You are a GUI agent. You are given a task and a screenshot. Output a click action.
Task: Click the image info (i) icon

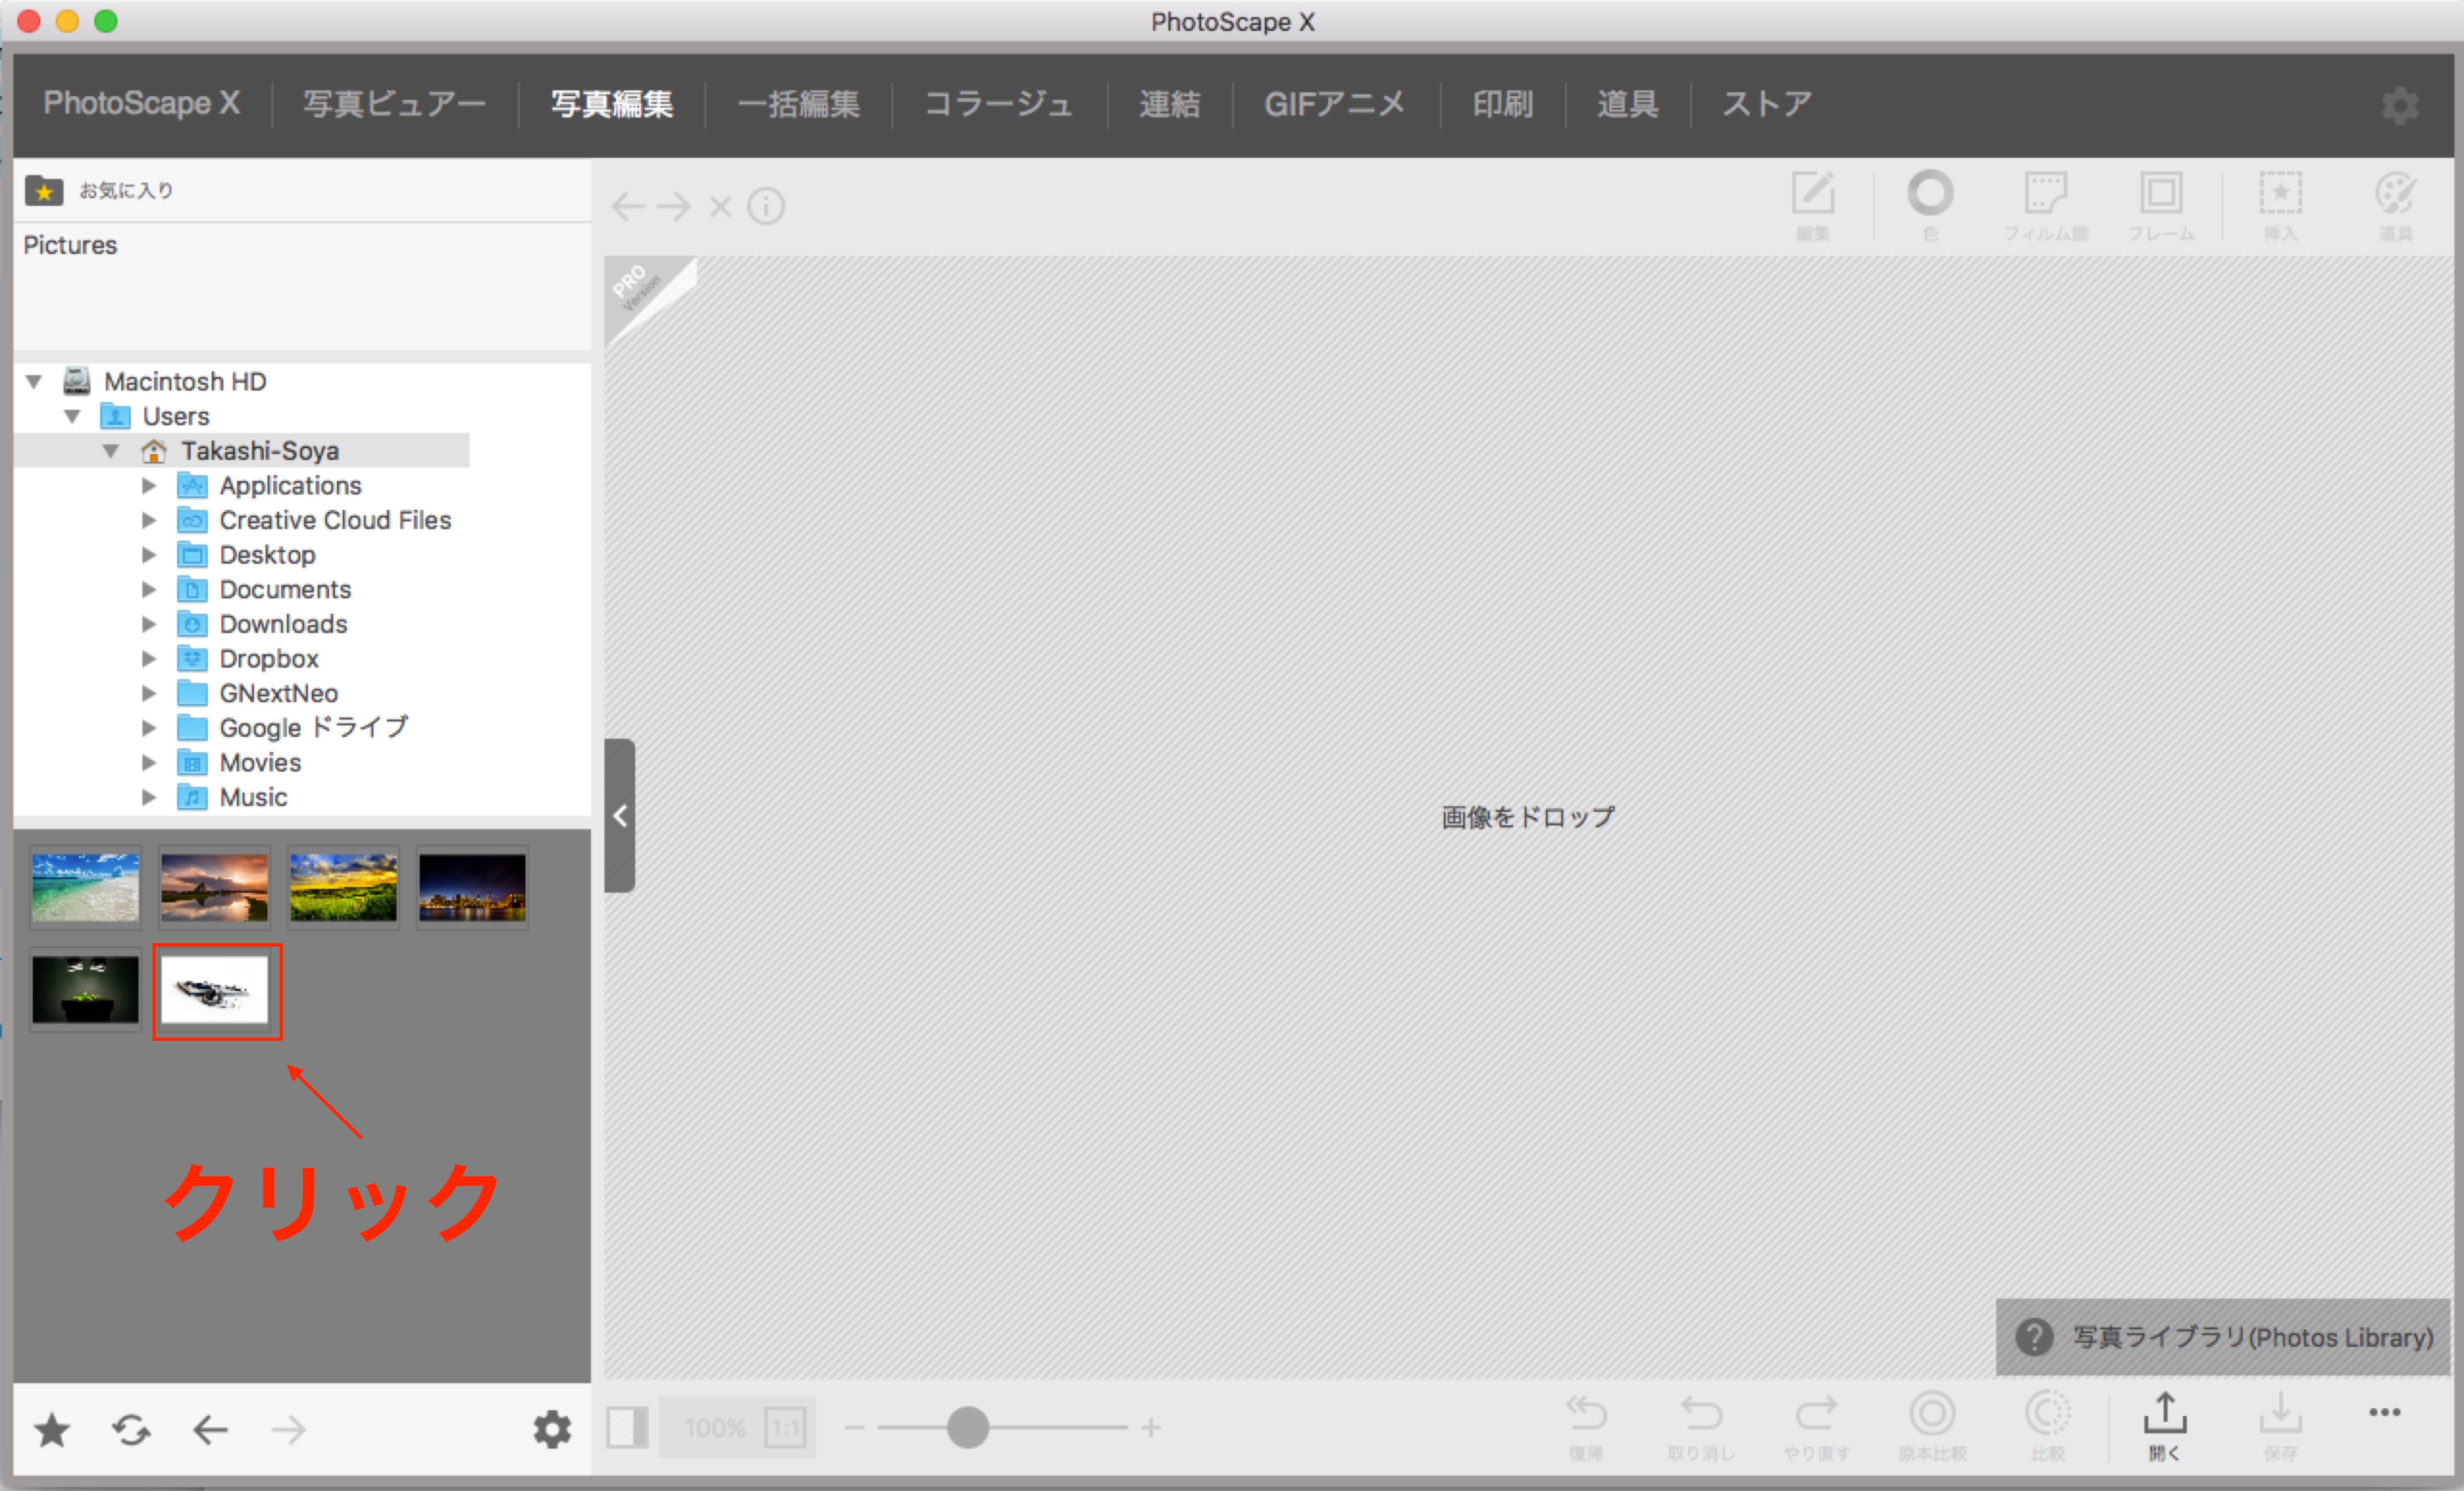(x=766, y=206)
